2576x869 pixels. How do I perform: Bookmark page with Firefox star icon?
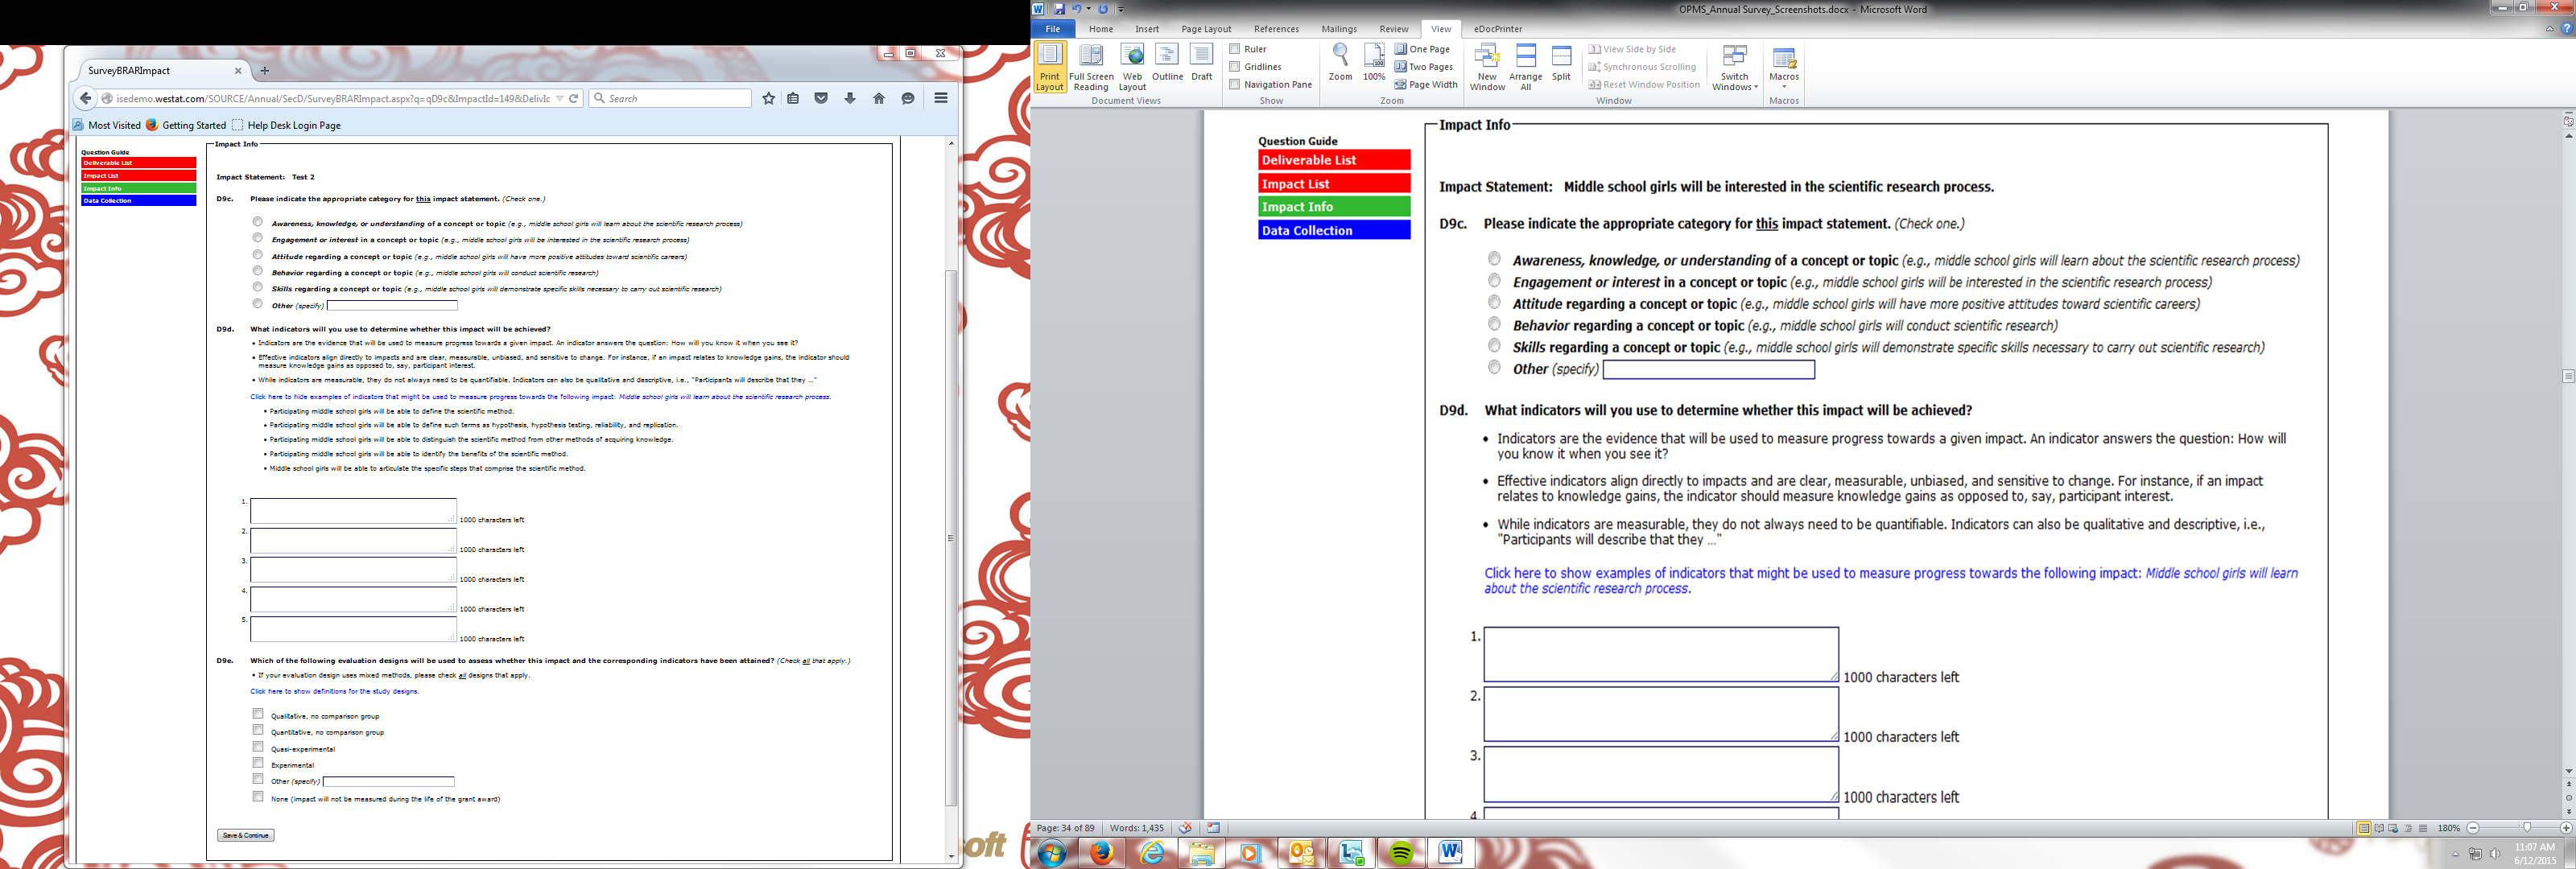pos(768,98)
